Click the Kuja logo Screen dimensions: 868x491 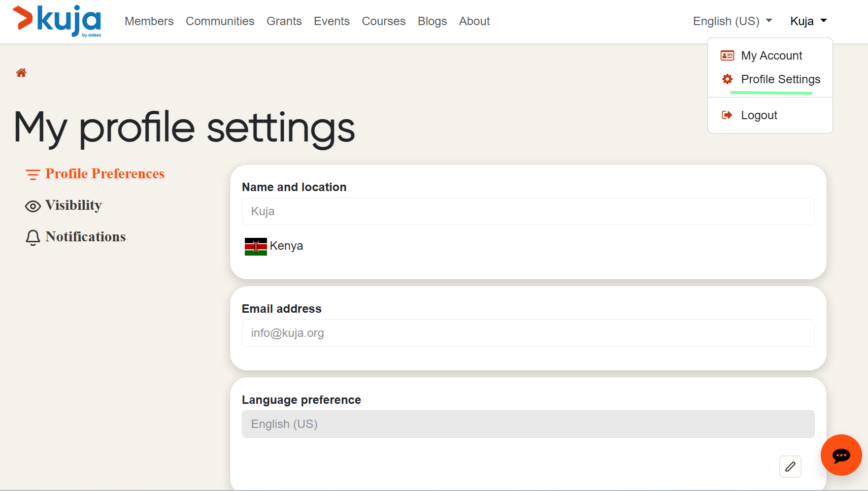[x=57, y=21]
